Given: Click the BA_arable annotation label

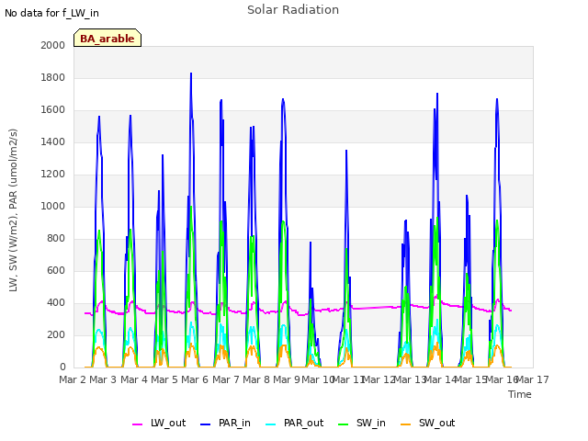Looking at the screenshot, I should 107,38.
